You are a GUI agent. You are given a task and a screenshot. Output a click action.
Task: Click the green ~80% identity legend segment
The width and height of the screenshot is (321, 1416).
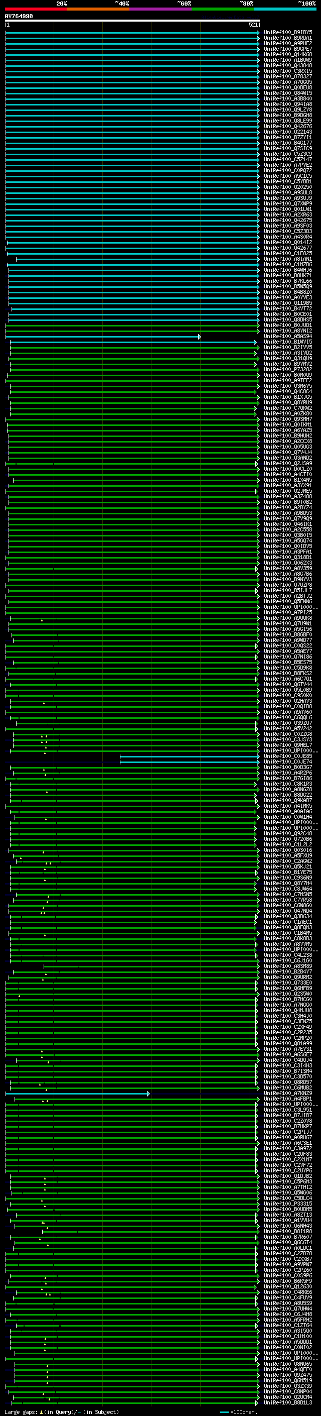[223, 9]
